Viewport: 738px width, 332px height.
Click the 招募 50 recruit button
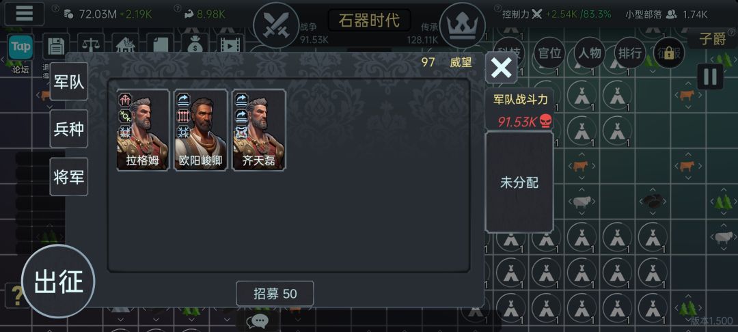coord(275,294)
